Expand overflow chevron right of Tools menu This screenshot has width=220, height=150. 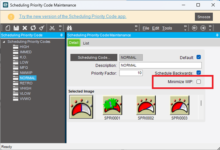185,28
